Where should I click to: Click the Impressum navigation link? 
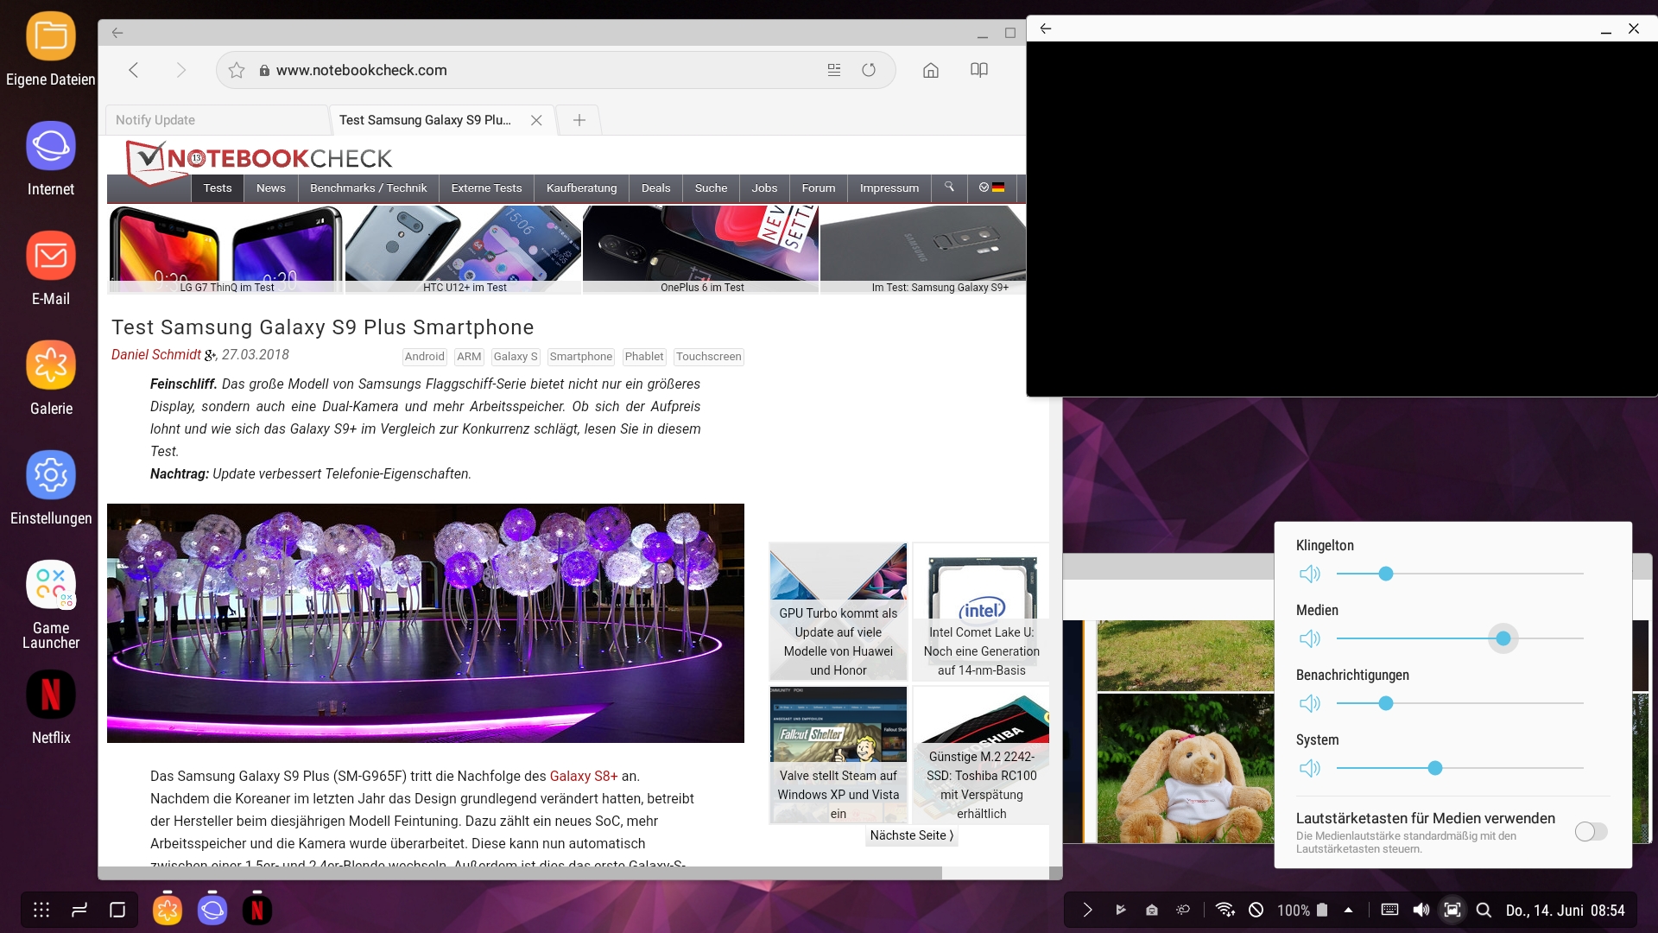pyautogui.click(x=889, y=187)
